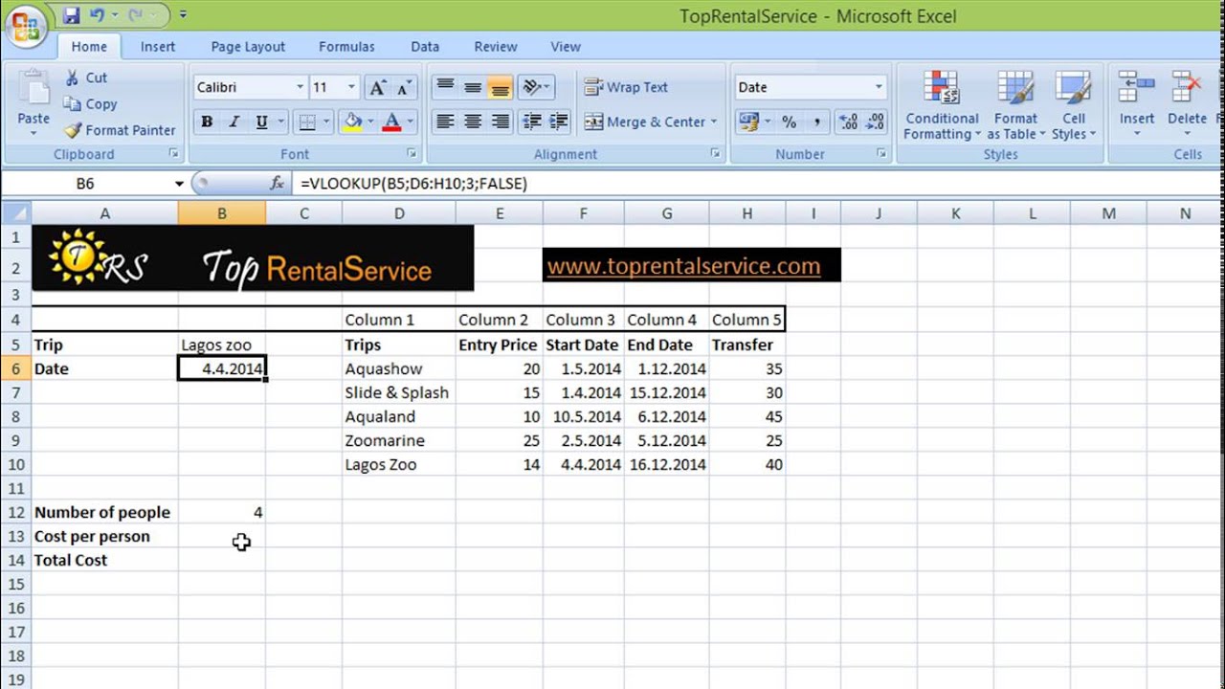
Task: Center text horizontally
Action: coord(473,122)
